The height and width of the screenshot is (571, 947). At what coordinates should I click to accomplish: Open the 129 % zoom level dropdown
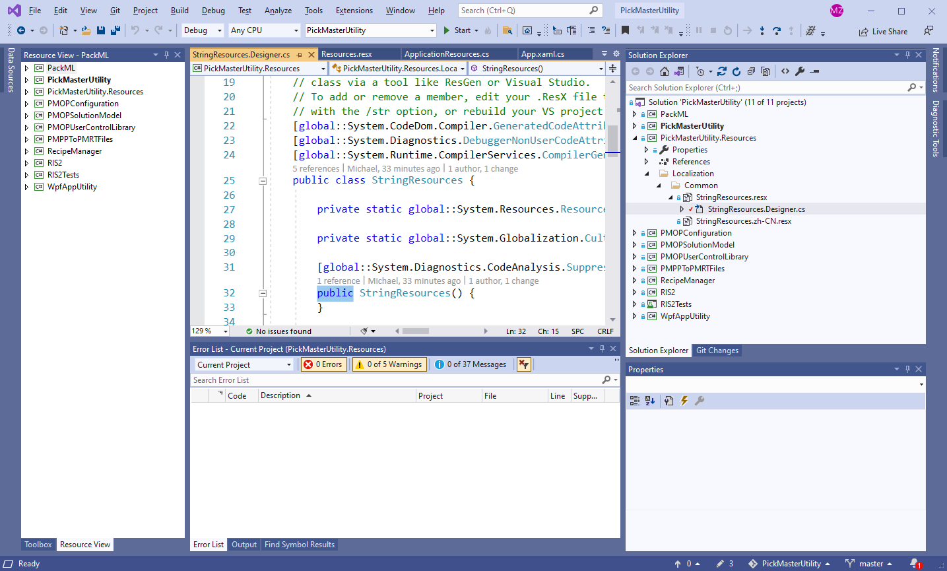(x=210, y=331)
